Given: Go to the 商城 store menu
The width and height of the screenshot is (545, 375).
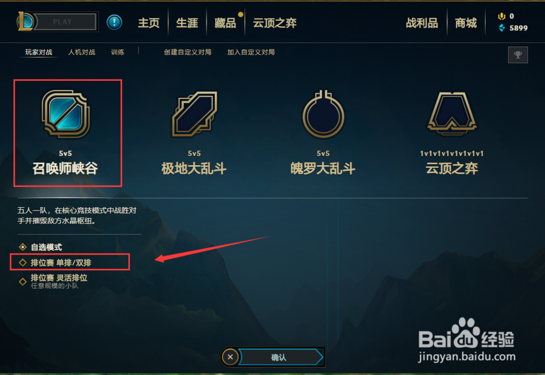Looking at the screenshot, I should coord(466,23).
